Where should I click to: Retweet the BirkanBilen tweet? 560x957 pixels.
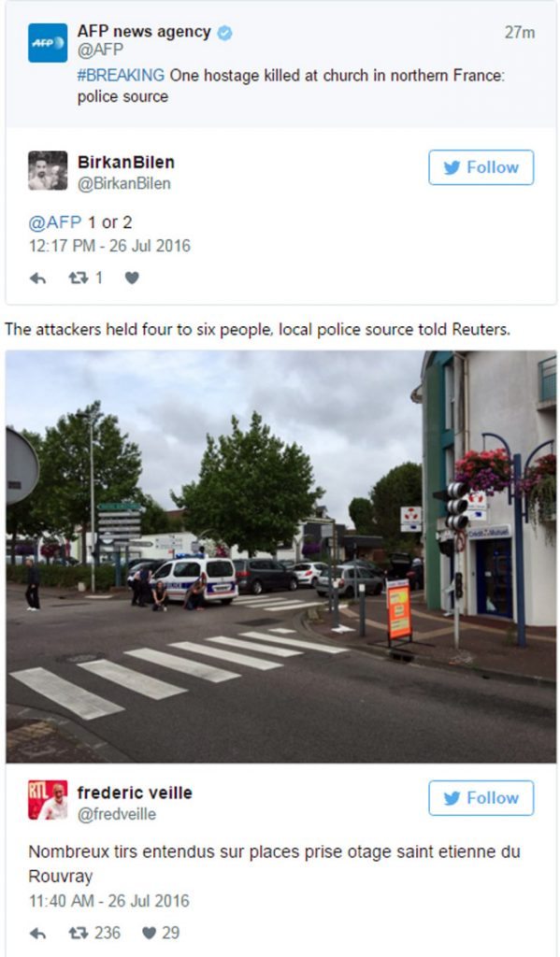click(x=79, y=279)
